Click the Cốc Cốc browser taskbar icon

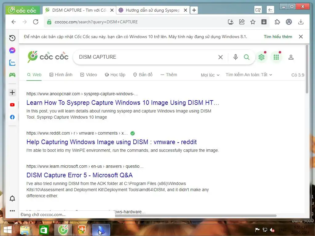click(x=63, y=230)
